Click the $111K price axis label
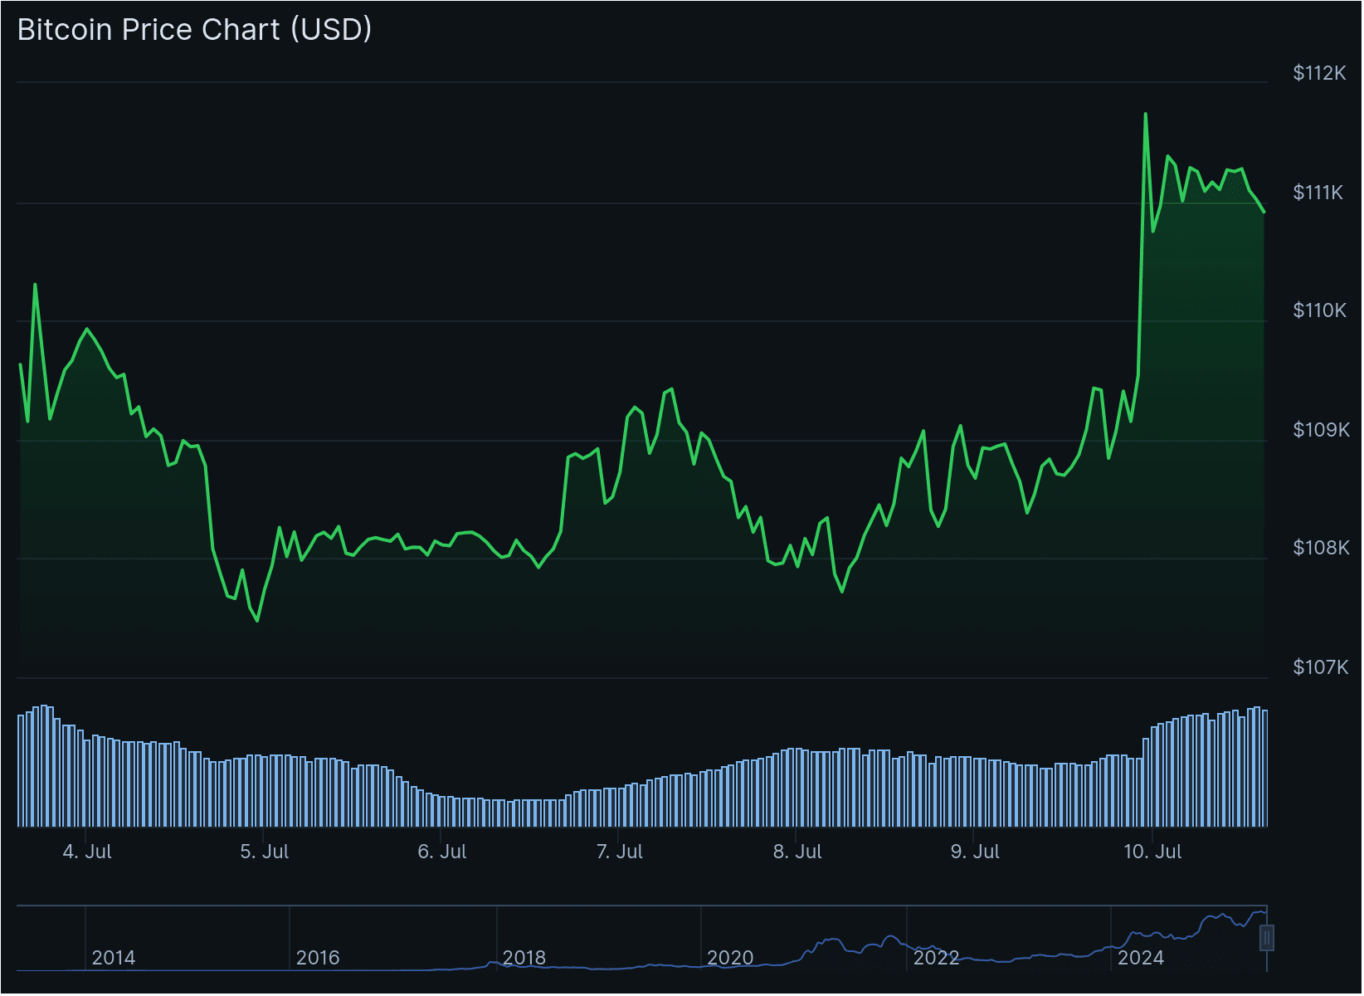This screenshot has width=1364, height=996. [x=1318, y=193]
